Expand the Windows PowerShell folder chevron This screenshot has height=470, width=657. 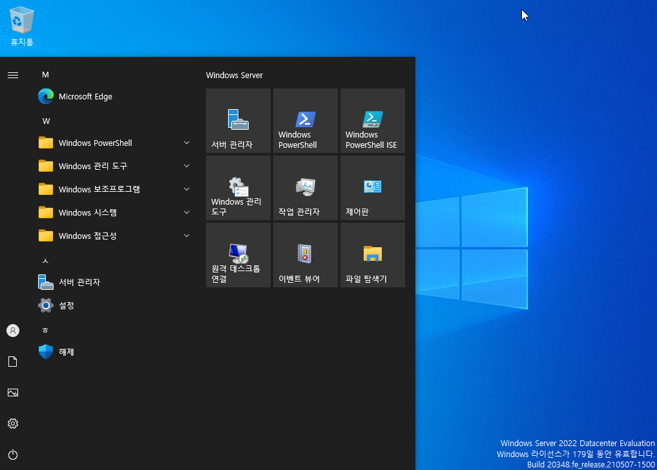click(x=187, y=143)
